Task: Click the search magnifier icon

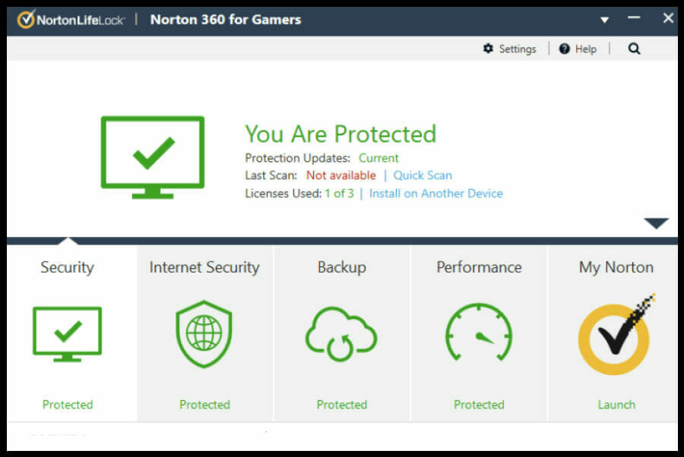Action: (x=634, y=49)
